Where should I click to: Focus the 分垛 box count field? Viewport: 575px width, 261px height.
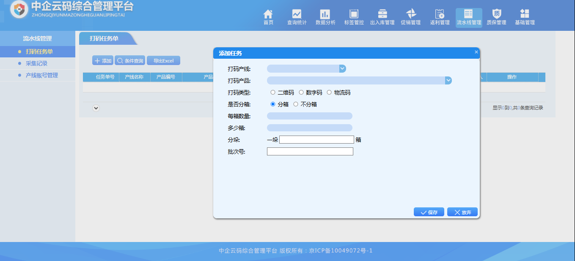316,140
